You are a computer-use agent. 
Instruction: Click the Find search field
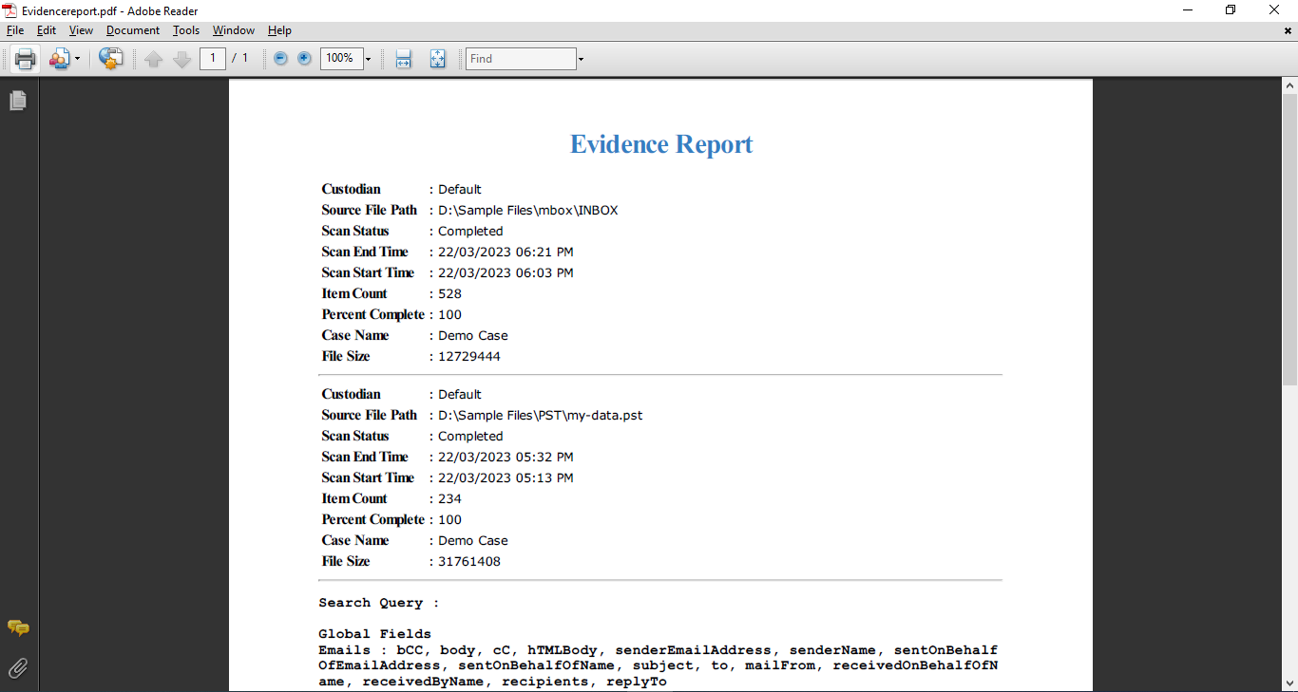(x=521, y=59)
